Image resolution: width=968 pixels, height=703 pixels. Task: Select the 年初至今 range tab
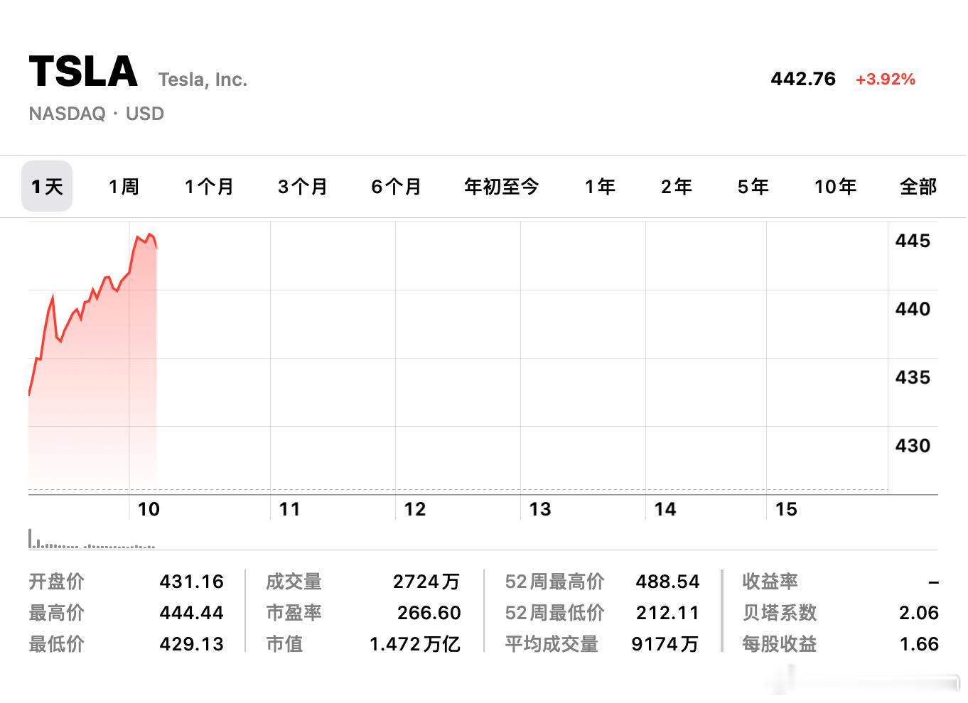point(502,187)
